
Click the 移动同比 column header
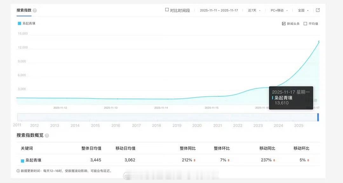tap(267, 148)
